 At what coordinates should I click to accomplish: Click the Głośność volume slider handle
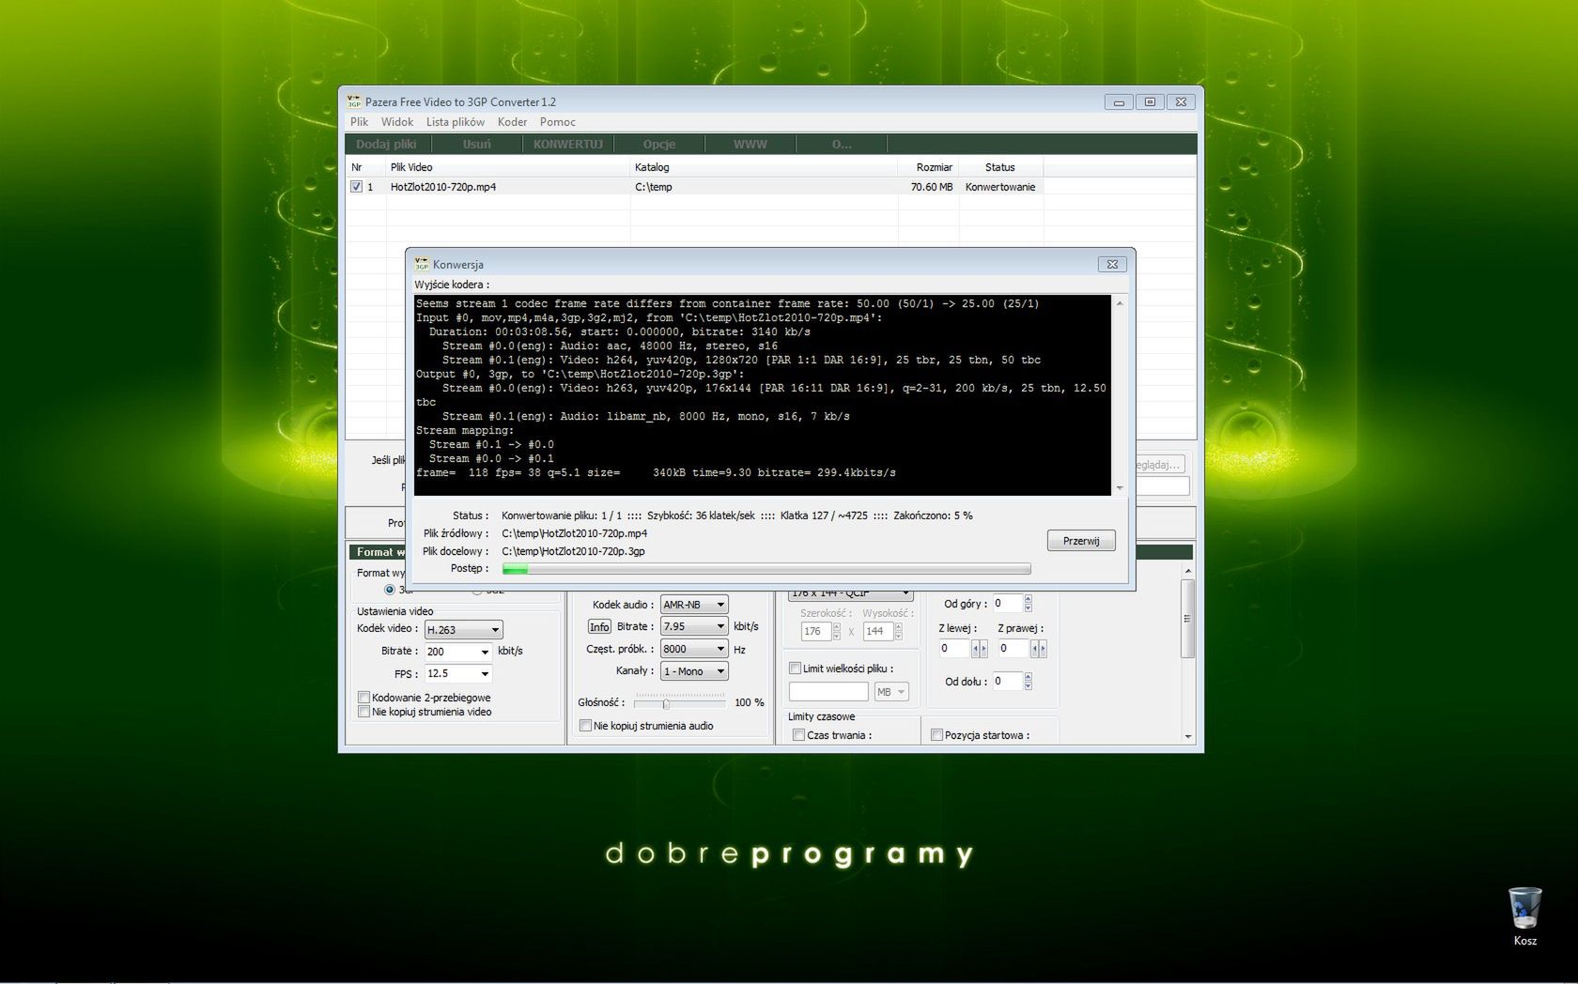pos(666,703)
